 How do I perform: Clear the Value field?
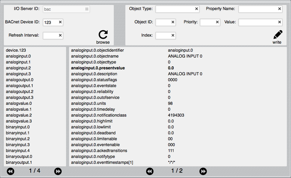tap(279, 22)
